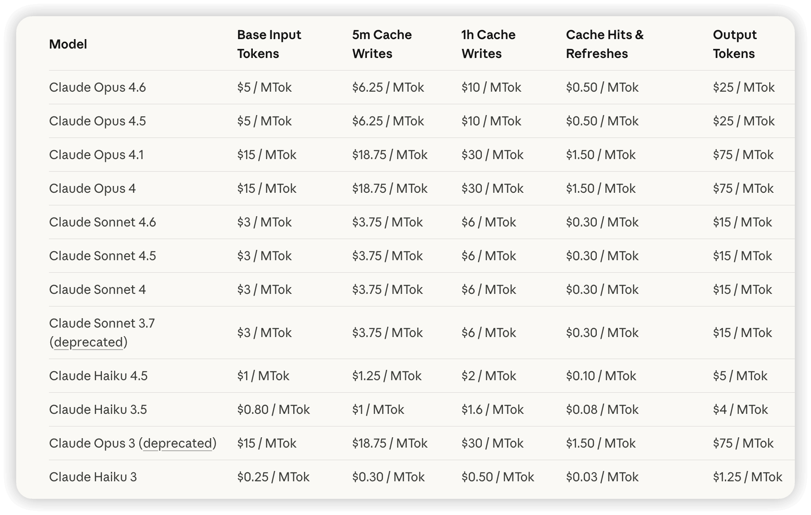
Task: Click the $1.6 / MTok cache write price
Action: (x=492, y=409)
